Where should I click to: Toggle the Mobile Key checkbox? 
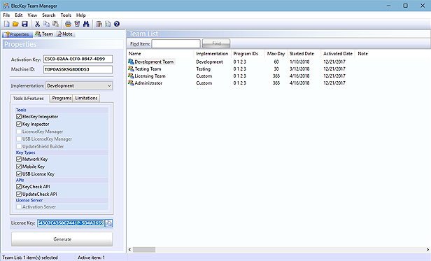point(19,167)
